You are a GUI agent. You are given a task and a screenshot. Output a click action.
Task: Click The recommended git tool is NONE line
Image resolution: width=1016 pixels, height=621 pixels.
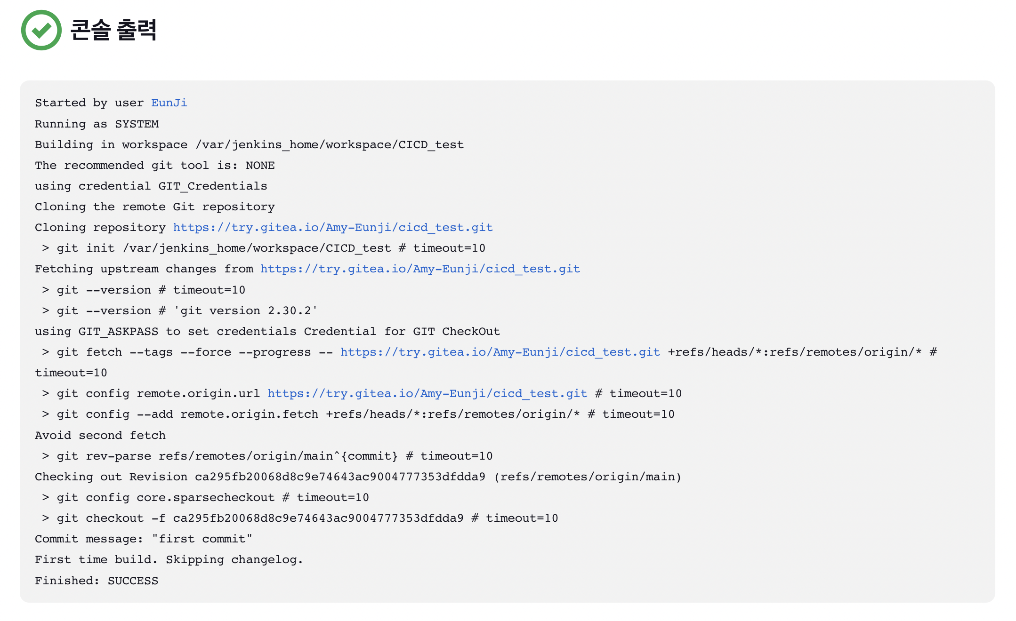click(x=154, y=166)
